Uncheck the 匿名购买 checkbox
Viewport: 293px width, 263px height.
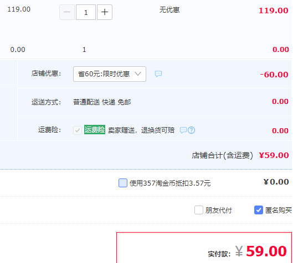coord(259,210)
